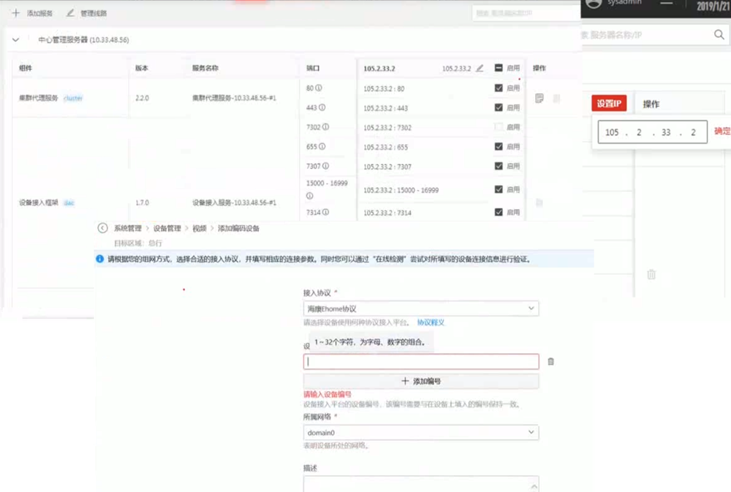731x492 pixels.
Task: Click the pencil icon beside 管理线路
Action: click(x=70, y=13)
